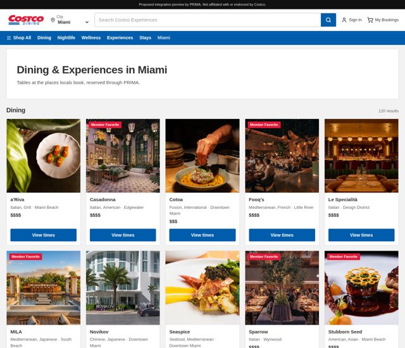The height and width of the screenshot is (348, 405).
Task: Click the Dining section heading
Action: point(16,110)
